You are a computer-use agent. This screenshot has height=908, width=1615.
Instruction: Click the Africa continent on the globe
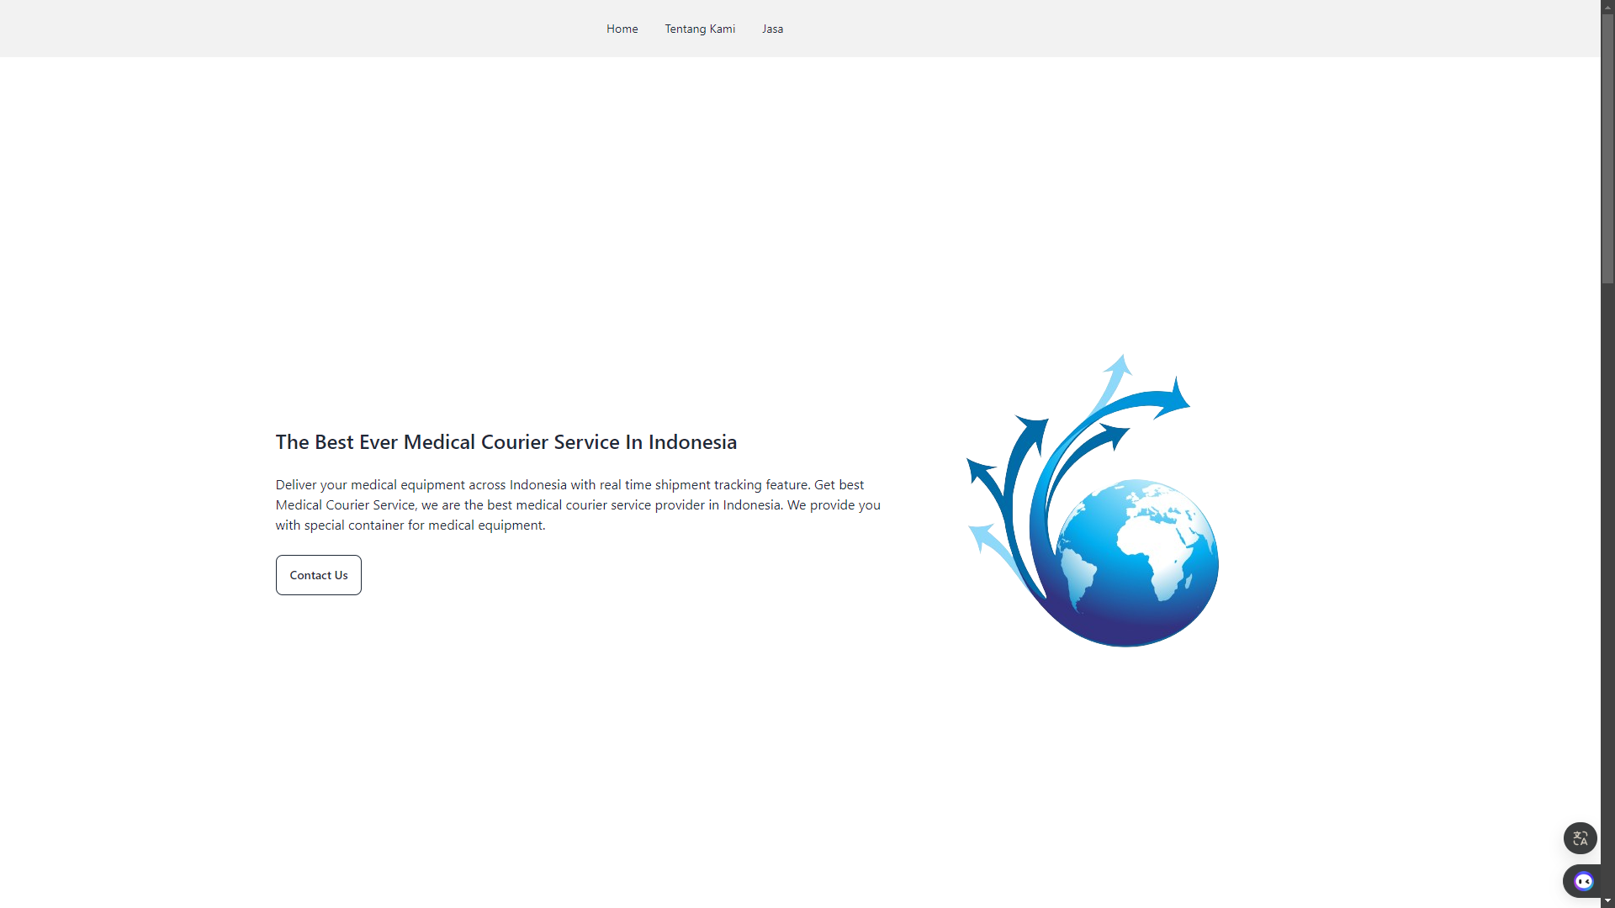point(1157,546)
